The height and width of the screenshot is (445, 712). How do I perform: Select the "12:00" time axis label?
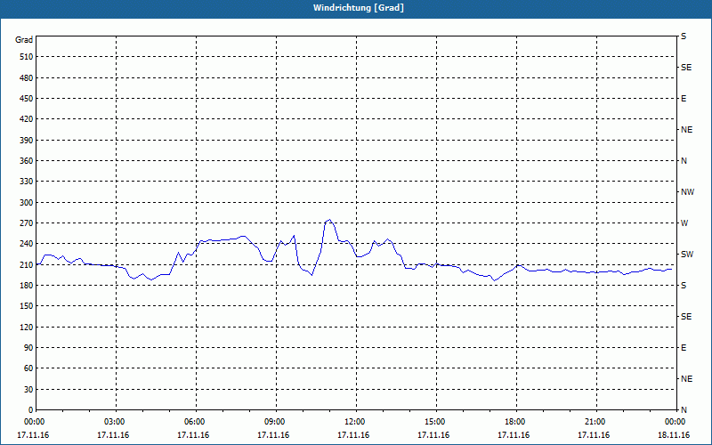[355, 422]
